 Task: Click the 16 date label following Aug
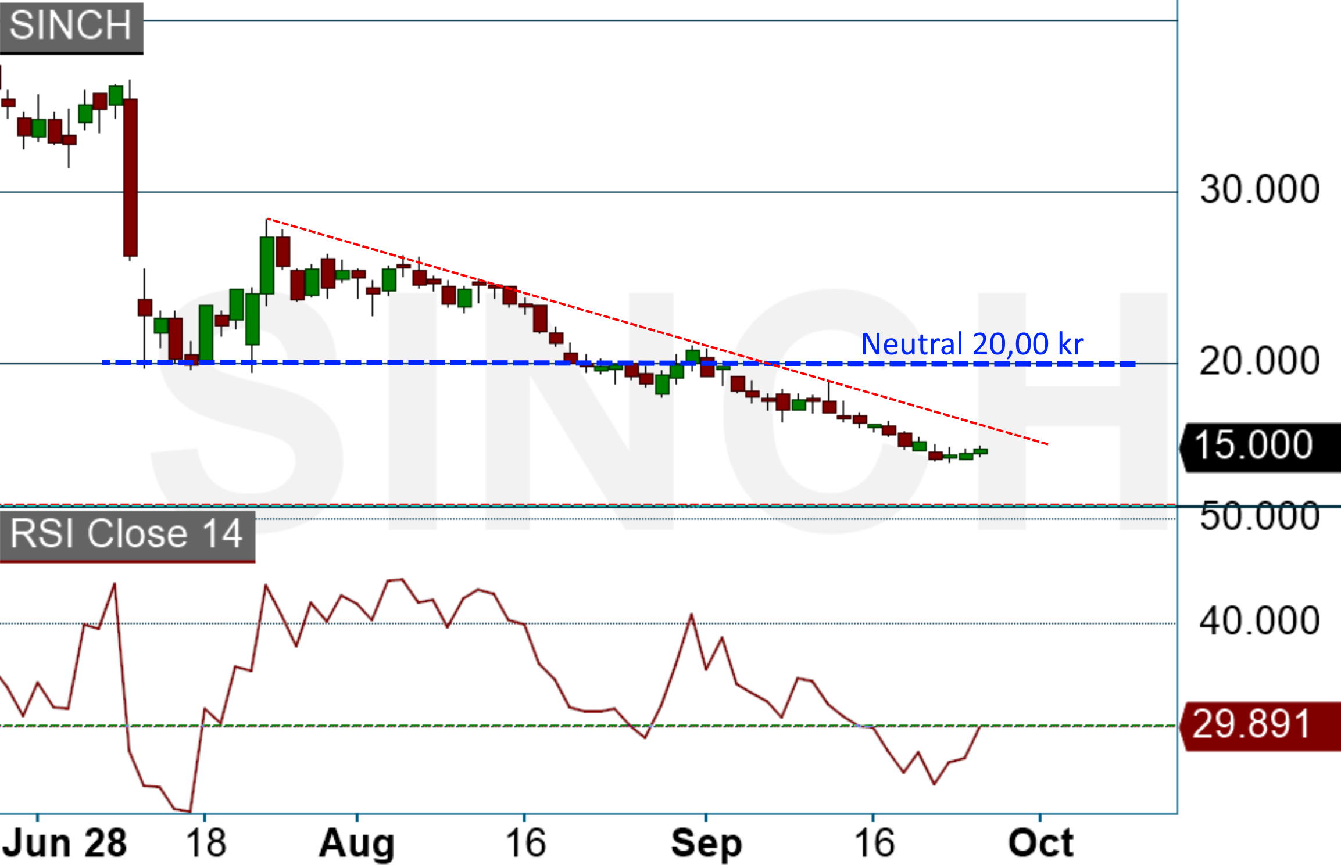tap(525, 843)
